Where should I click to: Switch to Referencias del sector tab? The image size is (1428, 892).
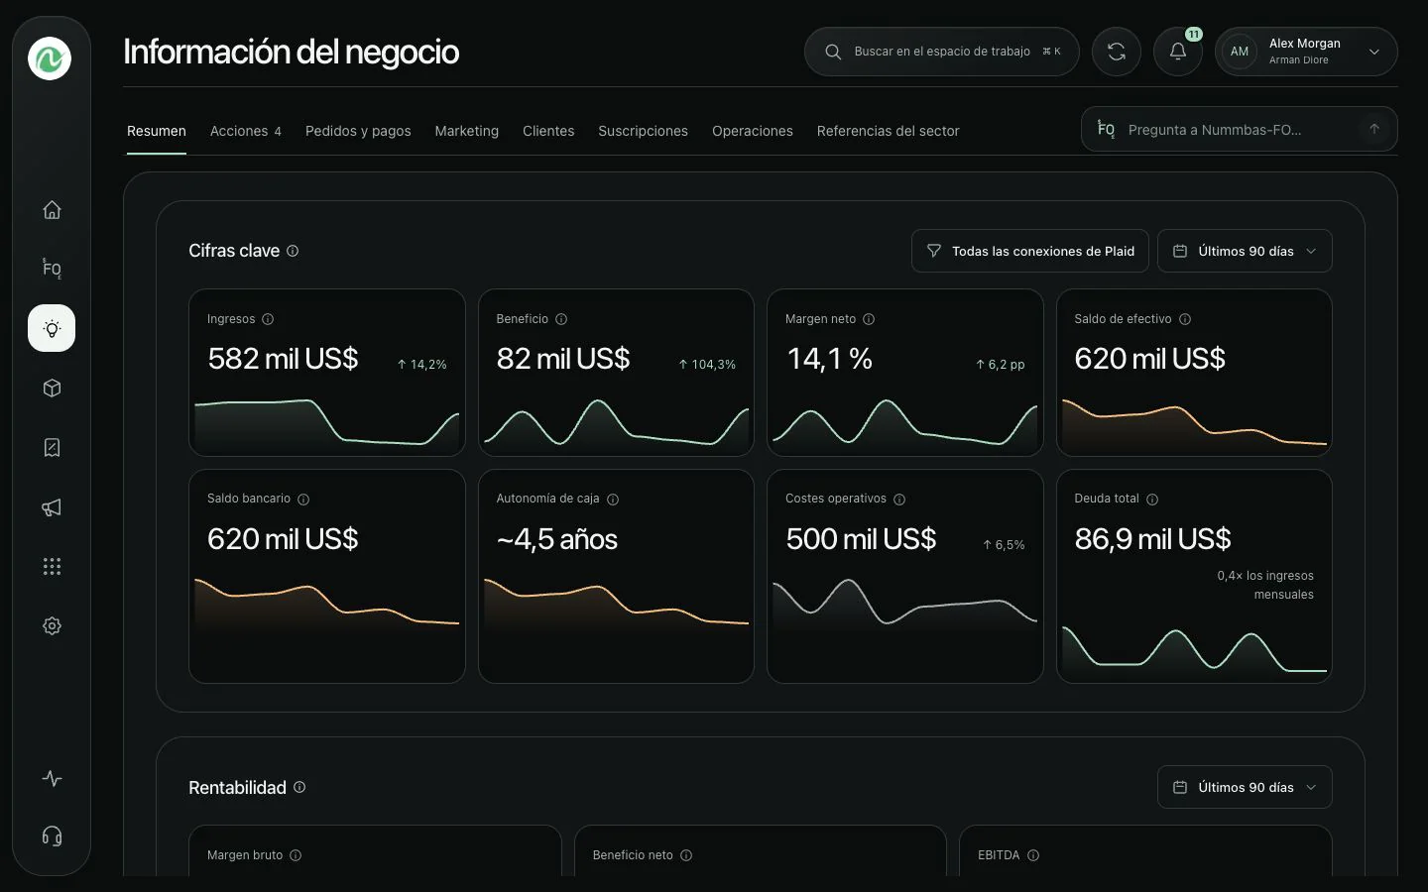click(x=889, y=131)
